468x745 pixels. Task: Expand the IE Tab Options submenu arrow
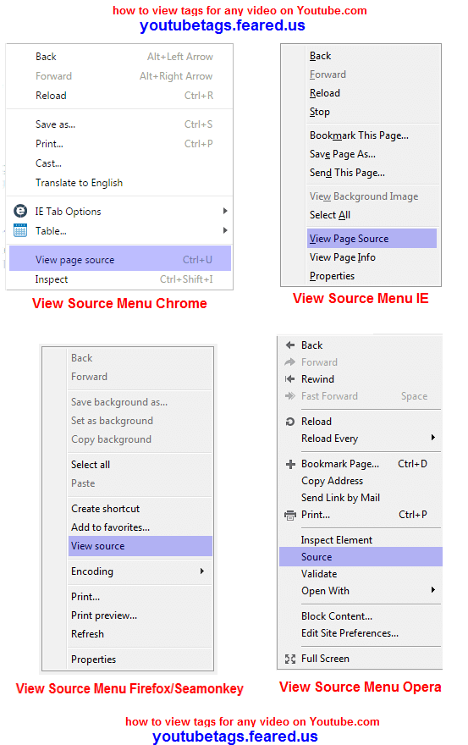[225, 211]
